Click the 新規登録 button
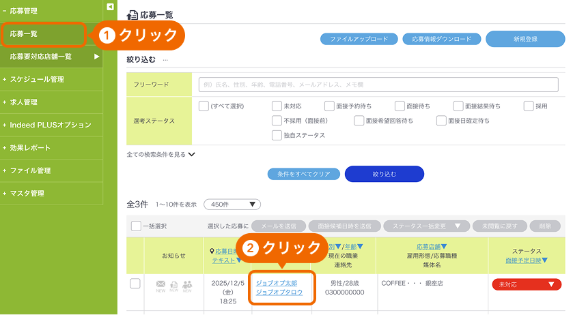This screenshot has height=315, width=573. (x=525, y=39)
